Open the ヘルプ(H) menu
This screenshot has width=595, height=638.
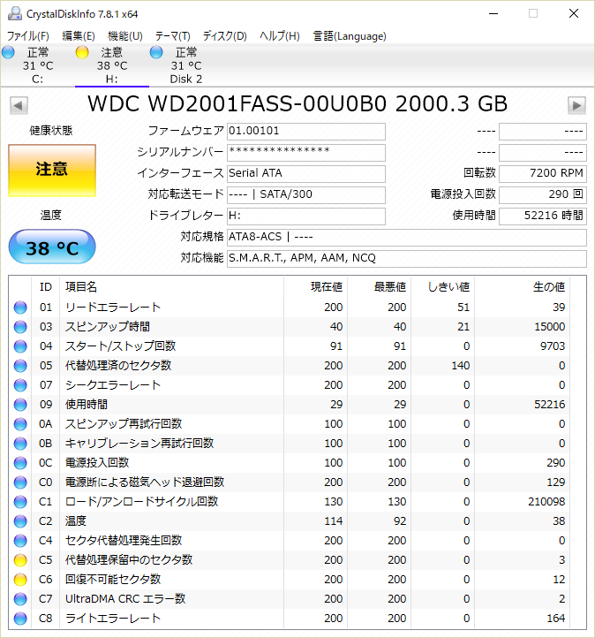(x=280, y=36)
